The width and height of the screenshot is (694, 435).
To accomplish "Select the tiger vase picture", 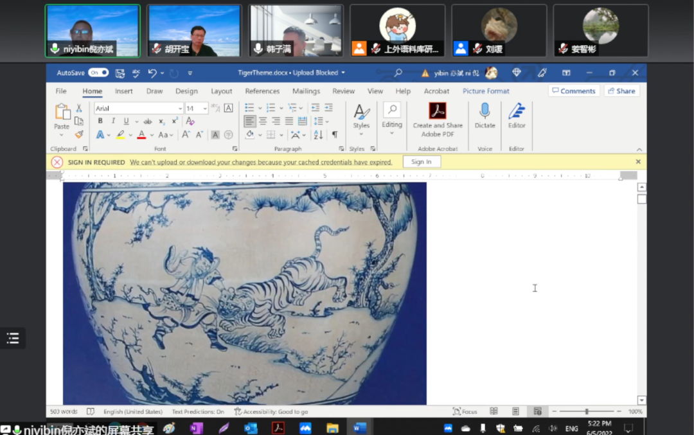I will (245, 294).
